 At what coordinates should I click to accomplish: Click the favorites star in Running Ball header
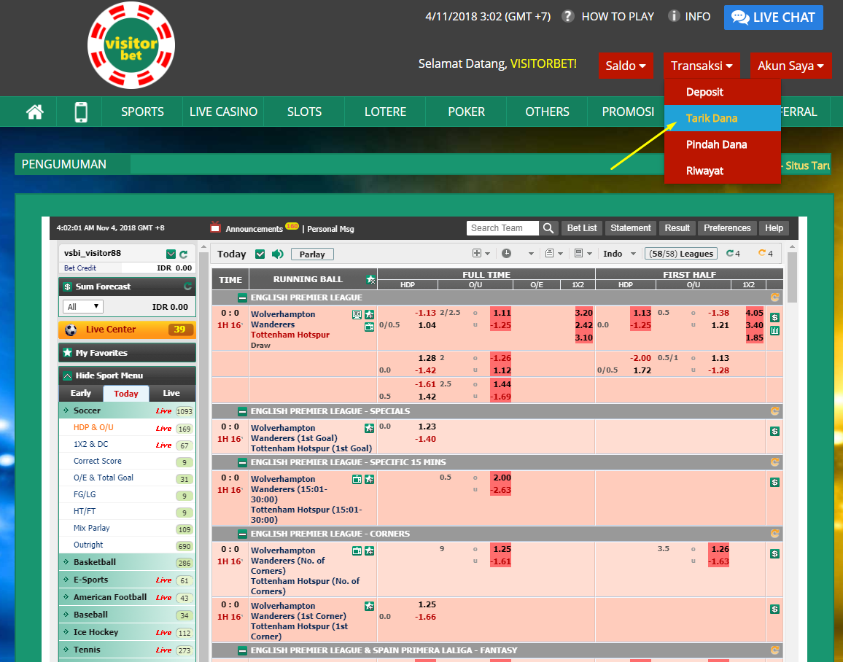click(370, 279)
